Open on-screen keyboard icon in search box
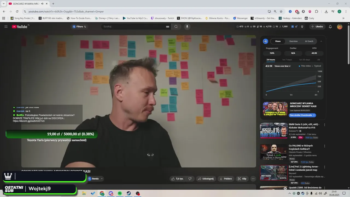 [x=168, y=27]
